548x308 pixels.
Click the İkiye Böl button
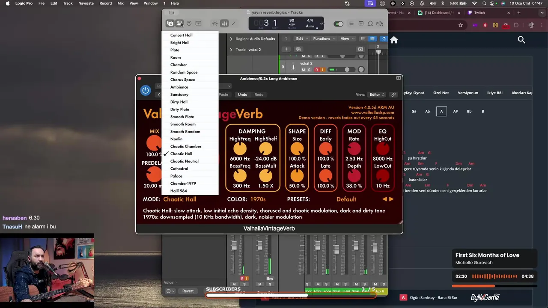coord(494,93)
